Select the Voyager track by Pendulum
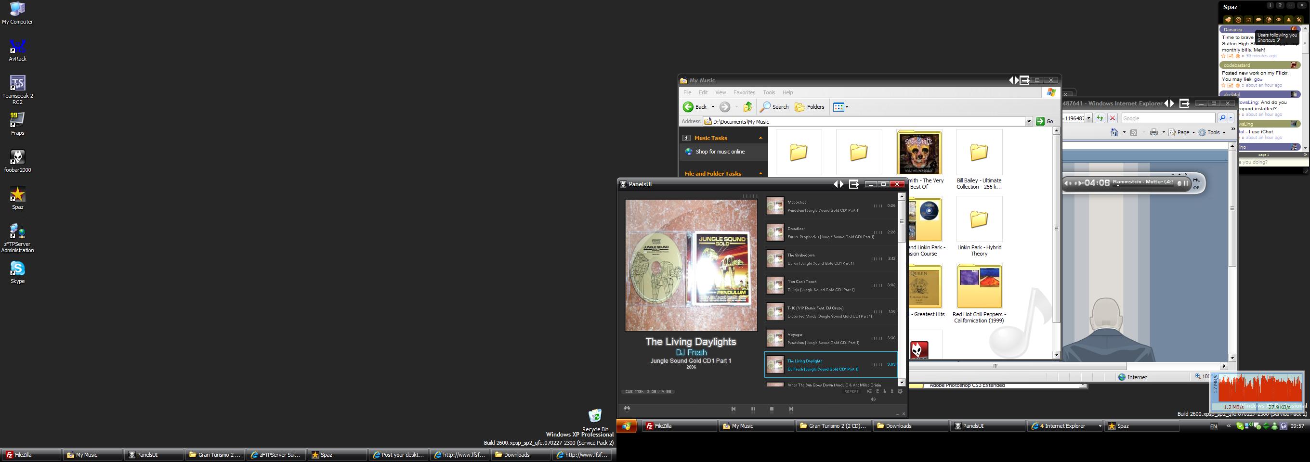Screen dimensions: 1310x462 coord(831,338)
